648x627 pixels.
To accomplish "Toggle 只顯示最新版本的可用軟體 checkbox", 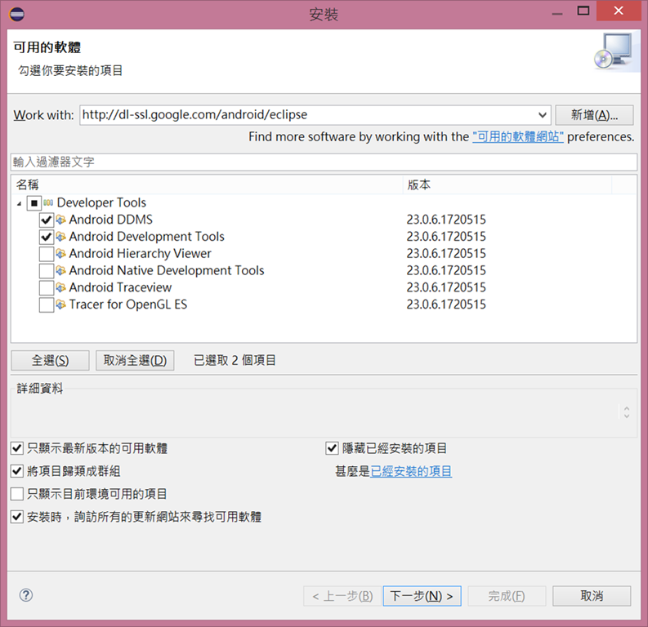I will tap(17, 448).
